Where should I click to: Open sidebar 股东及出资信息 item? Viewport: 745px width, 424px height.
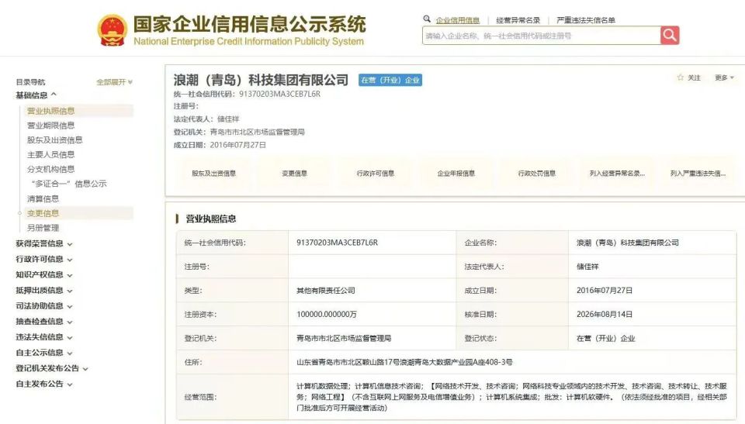click(54, 140)
